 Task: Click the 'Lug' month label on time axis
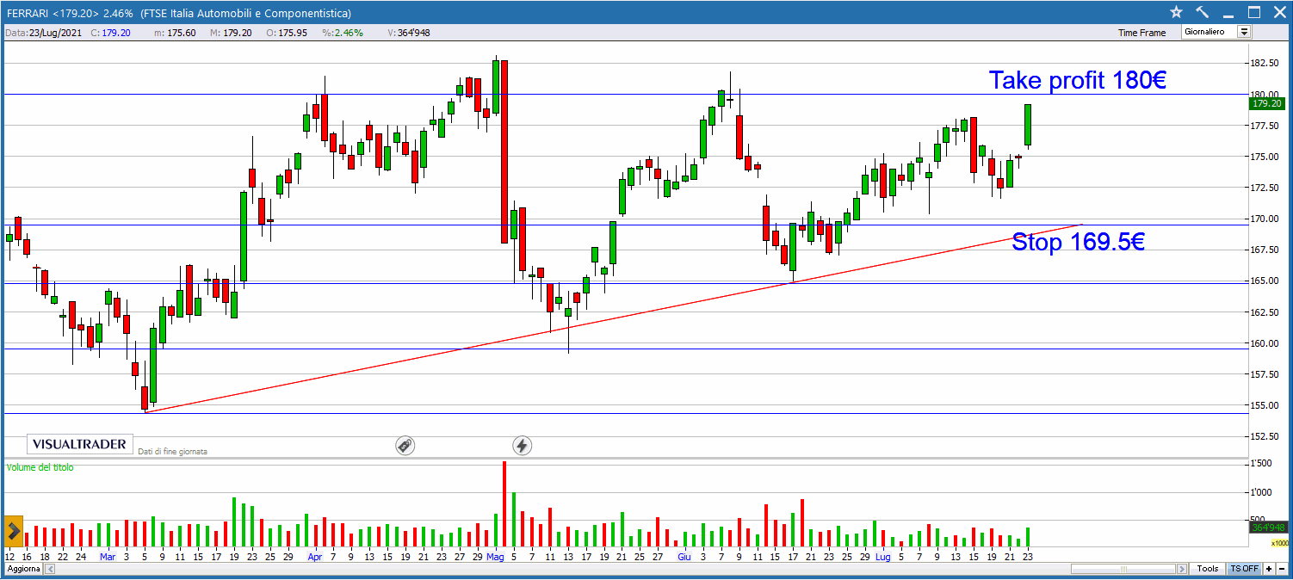882,557
